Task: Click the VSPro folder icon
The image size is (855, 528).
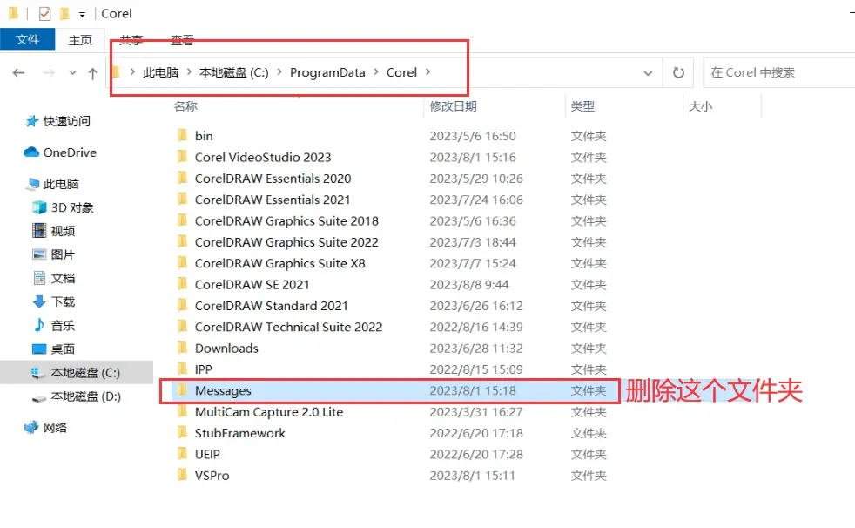Action: click(x=182, y=475)
